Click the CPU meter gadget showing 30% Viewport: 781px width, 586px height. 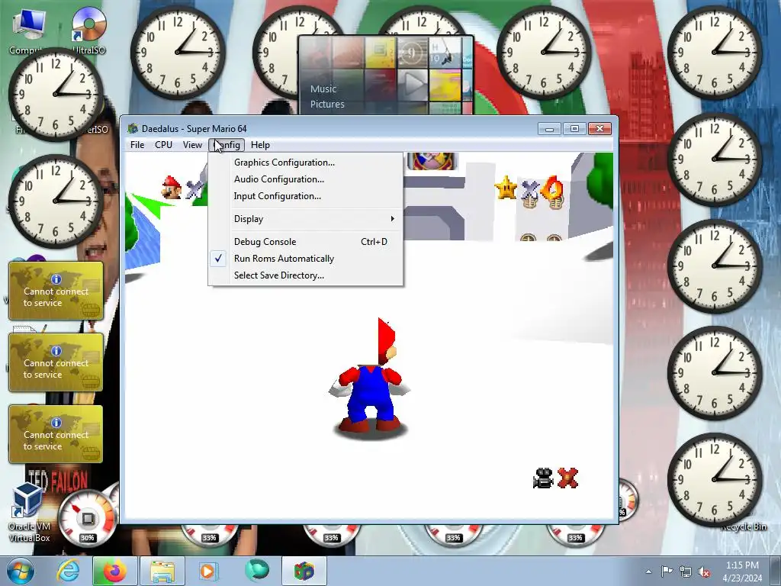tap(87, 518)
